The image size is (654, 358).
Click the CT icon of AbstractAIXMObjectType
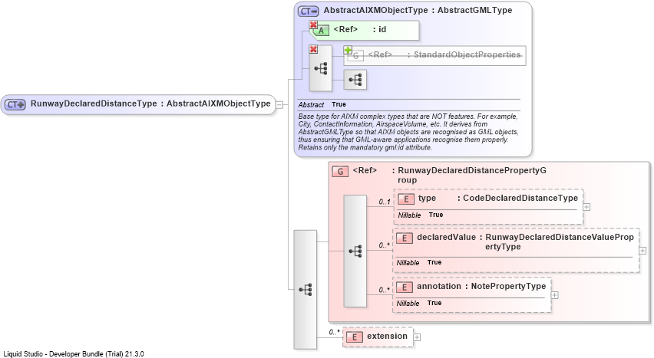pyautogui.click(x=309, y=11)
